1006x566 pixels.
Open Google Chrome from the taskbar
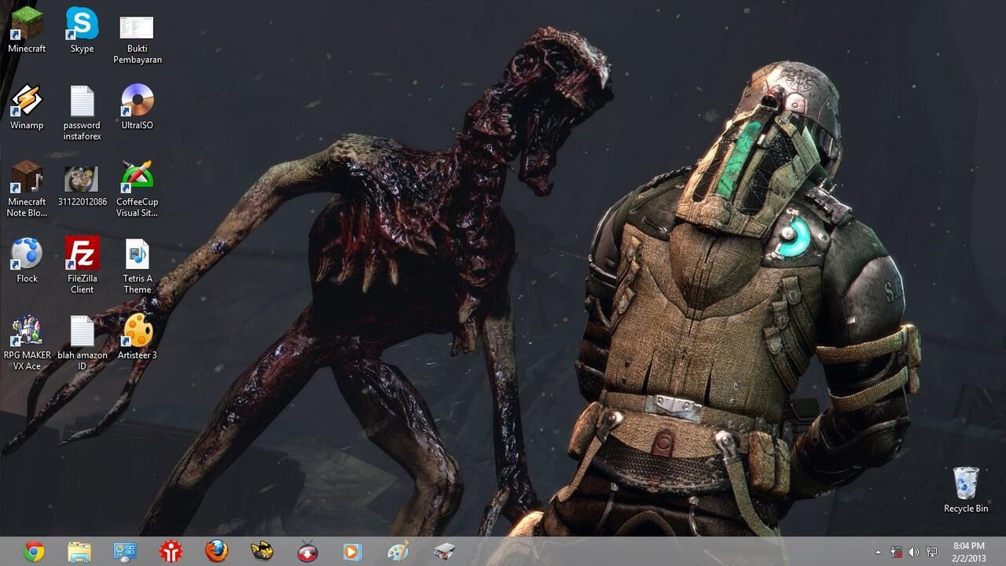[x=34, y=552]
